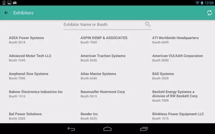Tap Booth 6045 label
The image size is (215, 134).
click(x=161, y=43)
